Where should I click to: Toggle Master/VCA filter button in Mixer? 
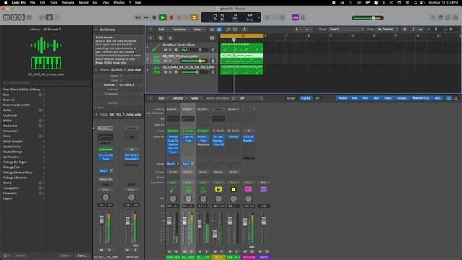[x=420, y=98]
